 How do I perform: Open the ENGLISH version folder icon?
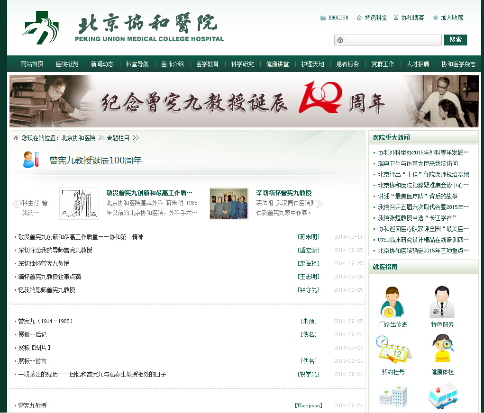tap(323, 18)
